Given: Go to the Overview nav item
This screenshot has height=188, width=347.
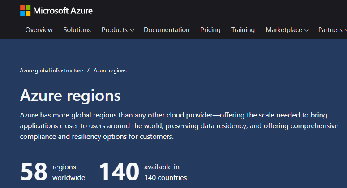Looking at the screenshot, I should click(39, 30).
